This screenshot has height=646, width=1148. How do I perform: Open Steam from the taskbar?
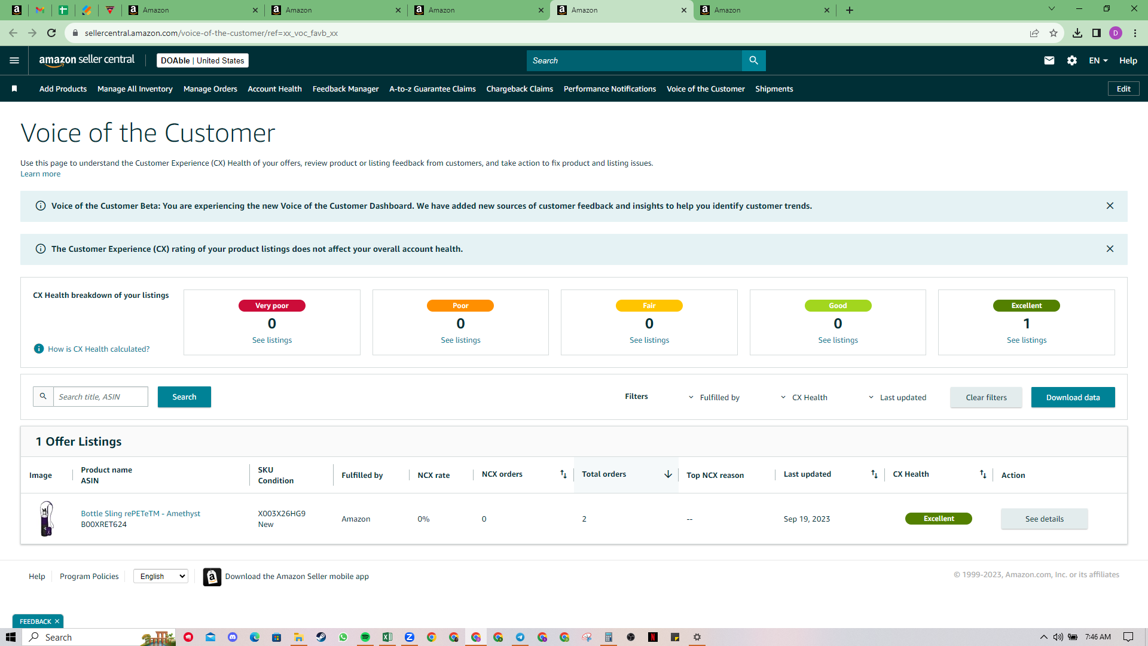click(321, 637)
